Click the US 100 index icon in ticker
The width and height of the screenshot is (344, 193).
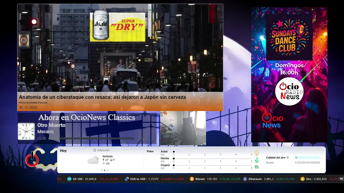[x=69, y=179]
